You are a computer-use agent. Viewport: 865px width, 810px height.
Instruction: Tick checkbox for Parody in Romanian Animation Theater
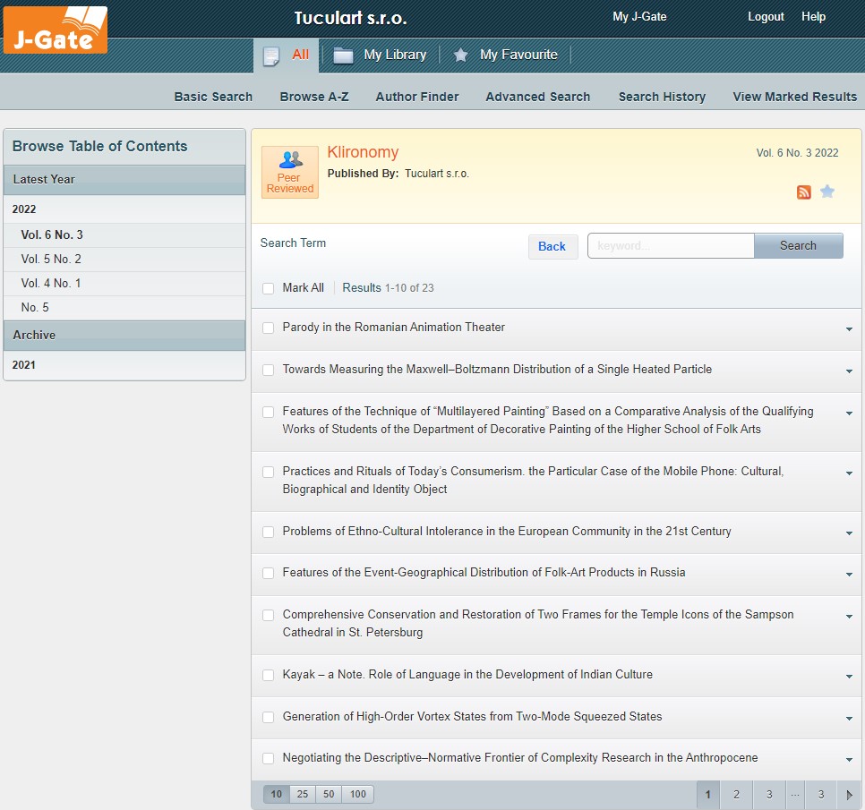tap(269, 328)
